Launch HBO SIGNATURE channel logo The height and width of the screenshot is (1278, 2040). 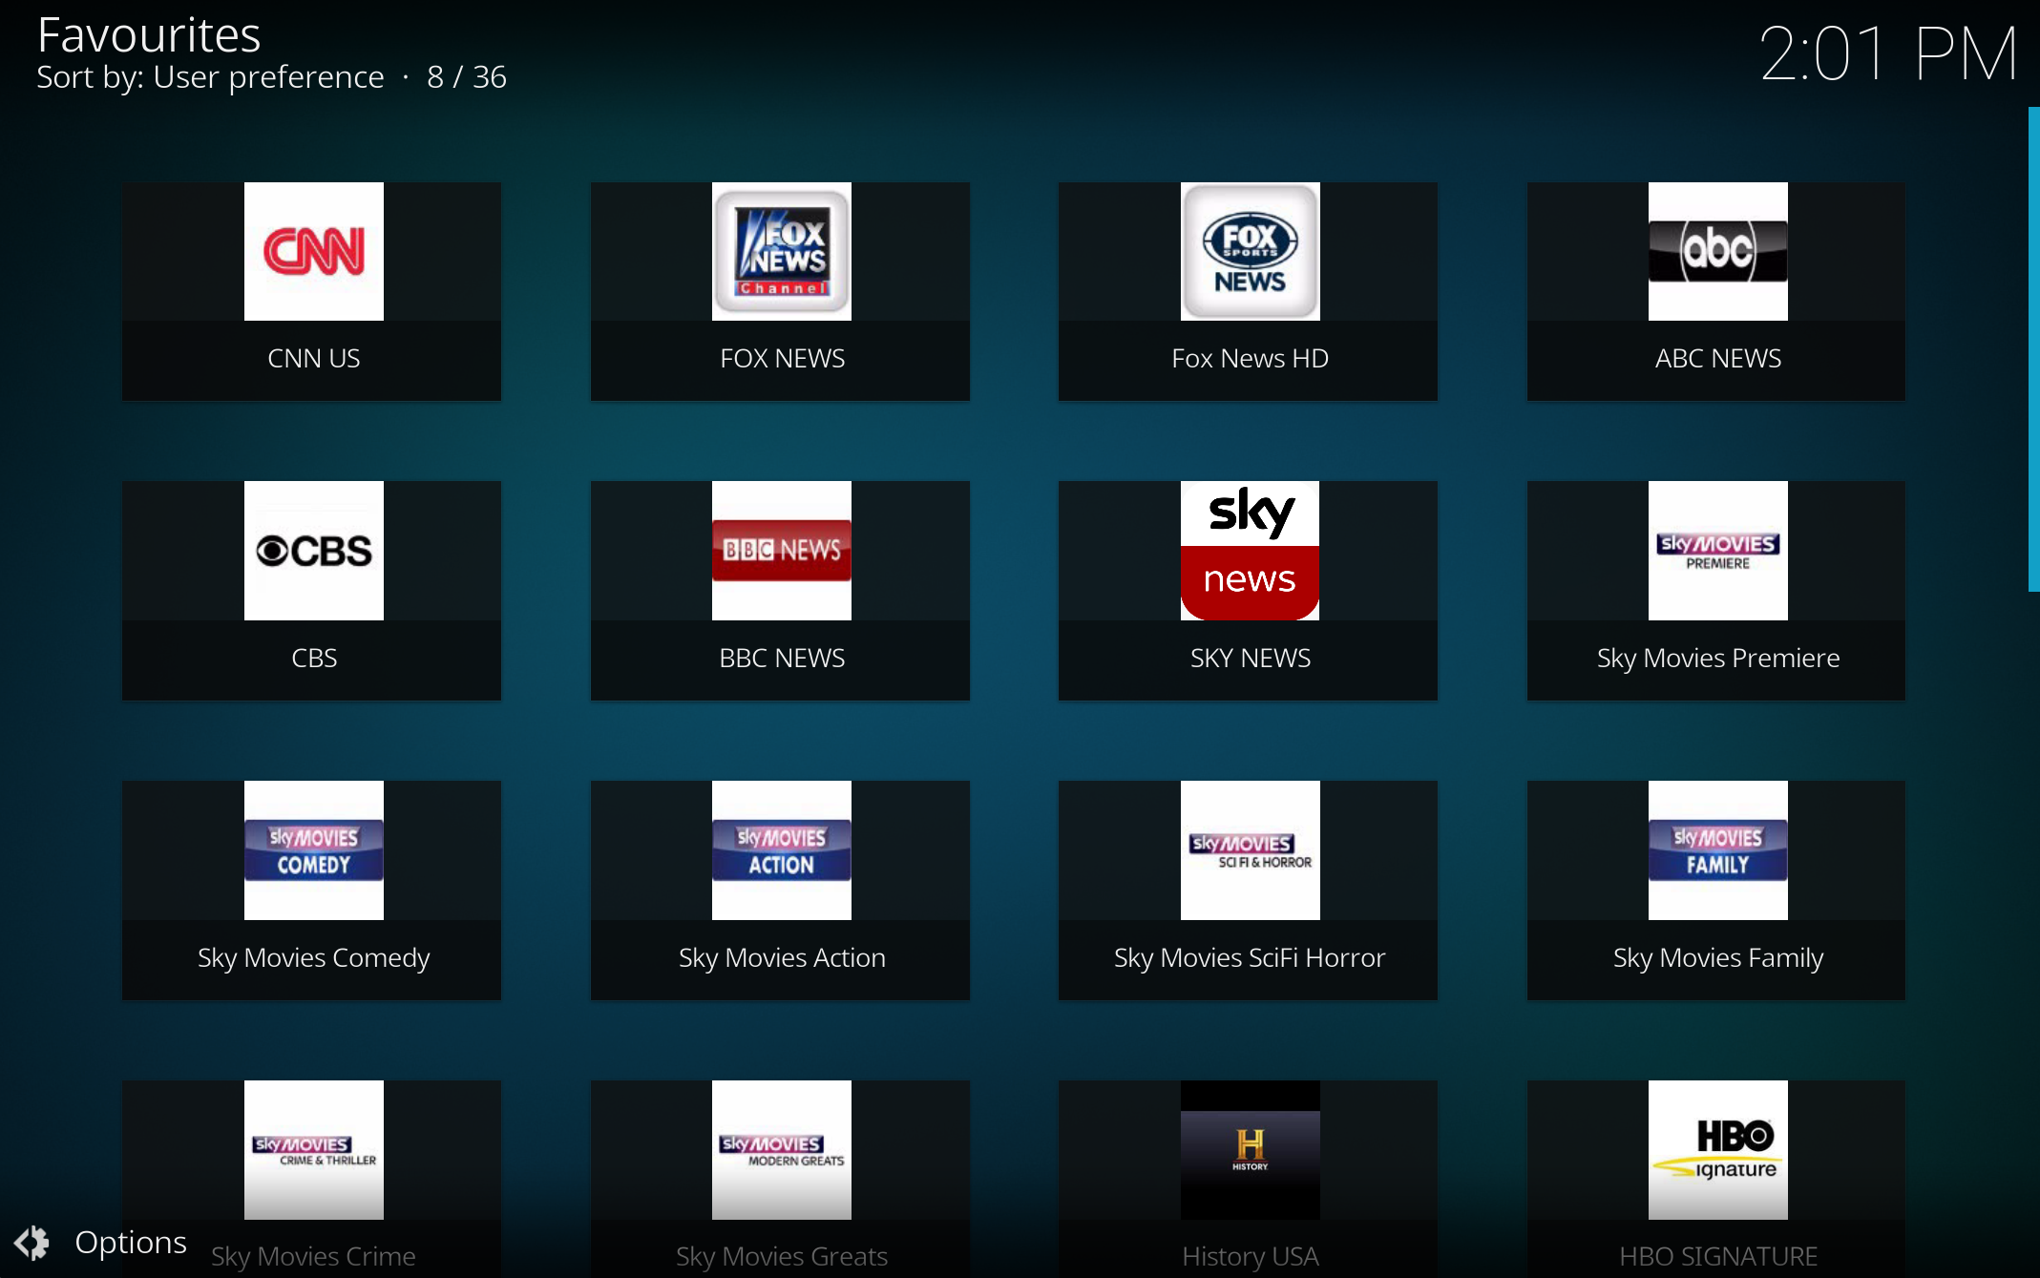[1717, 1150]
